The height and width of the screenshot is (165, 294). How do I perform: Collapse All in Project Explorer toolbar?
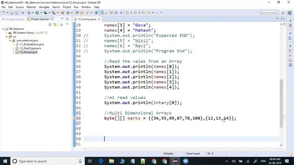coord(50,24)
